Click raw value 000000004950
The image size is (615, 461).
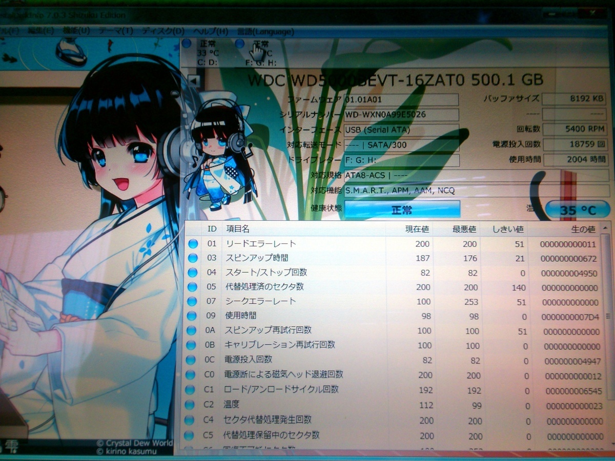coord(569,273)
